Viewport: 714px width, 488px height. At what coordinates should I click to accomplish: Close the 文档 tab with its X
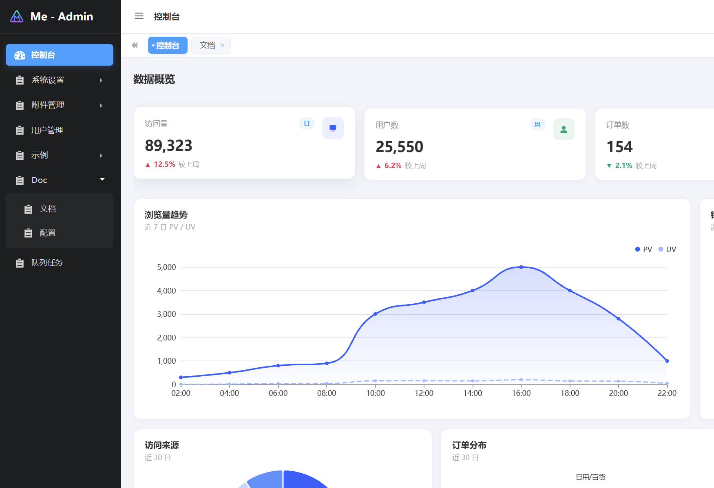pos(222,45)
